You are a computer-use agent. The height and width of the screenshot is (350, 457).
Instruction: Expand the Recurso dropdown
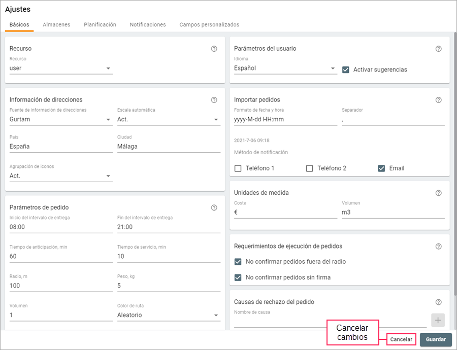coord(61,68)
